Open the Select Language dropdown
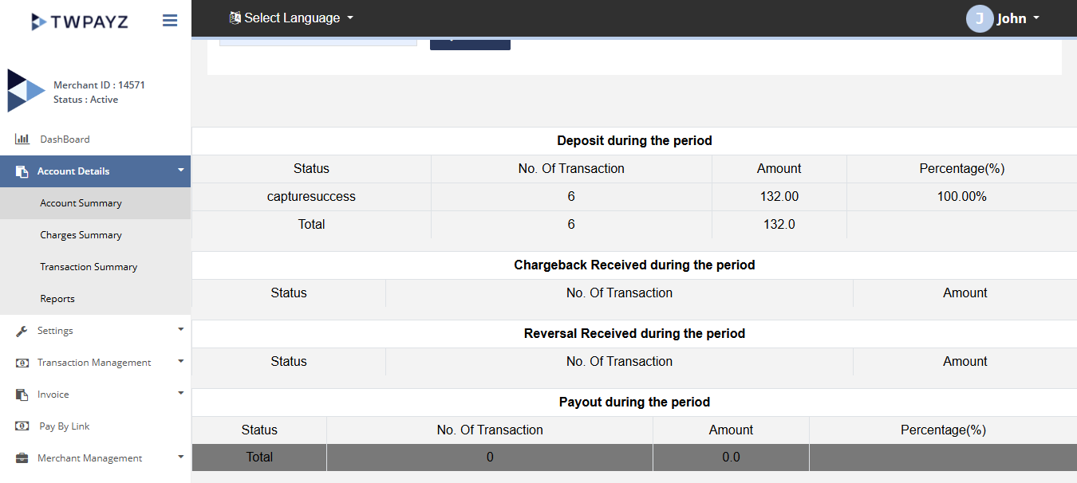The image size is (1077, 483). click(x=291, y=18)
